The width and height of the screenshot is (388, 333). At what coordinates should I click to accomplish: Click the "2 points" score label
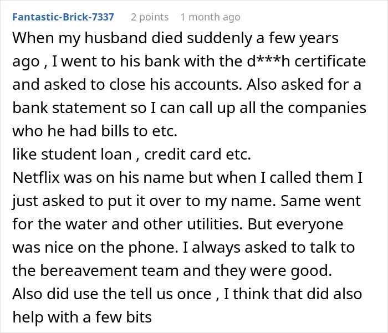[150, 17]
